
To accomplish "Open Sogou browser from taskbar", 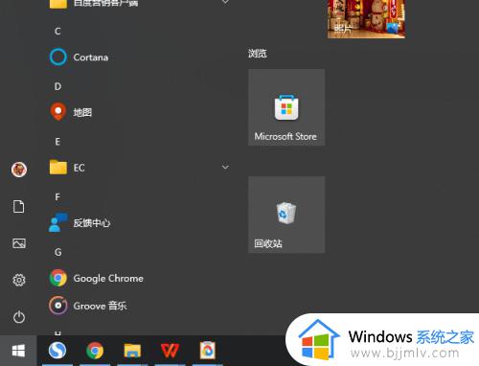I will (57, 351).
